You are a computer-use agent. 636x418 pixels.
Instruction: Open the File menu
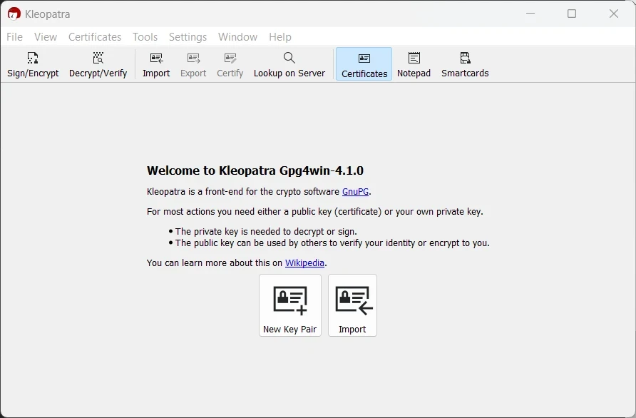coord(14,37)
